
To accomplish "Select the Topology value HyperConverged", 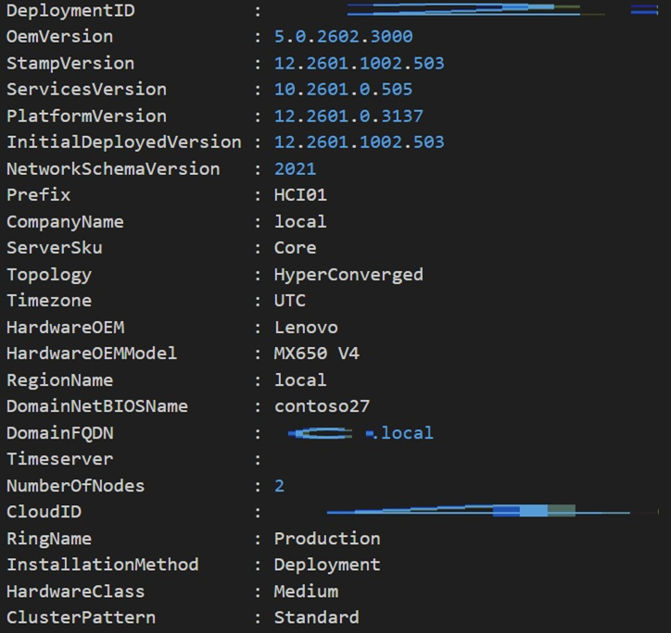I will tap(348, 275).
